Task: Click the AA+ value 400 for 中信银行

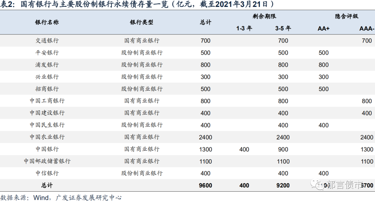Action: point(324,173)
